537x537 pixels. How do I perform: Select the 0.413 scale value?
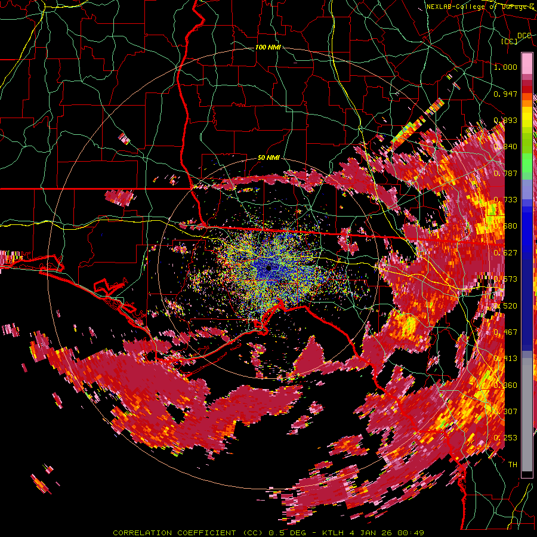505,359
